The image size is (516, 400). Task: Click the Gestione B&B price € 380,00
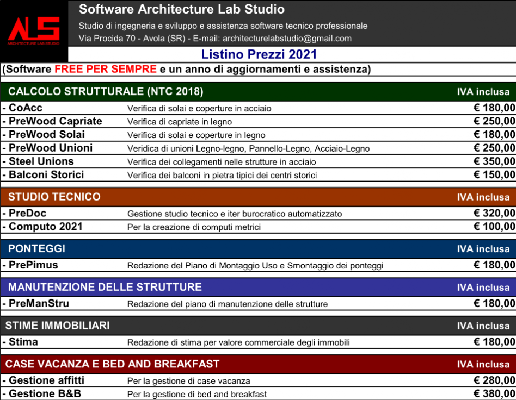tap(494, 394)
